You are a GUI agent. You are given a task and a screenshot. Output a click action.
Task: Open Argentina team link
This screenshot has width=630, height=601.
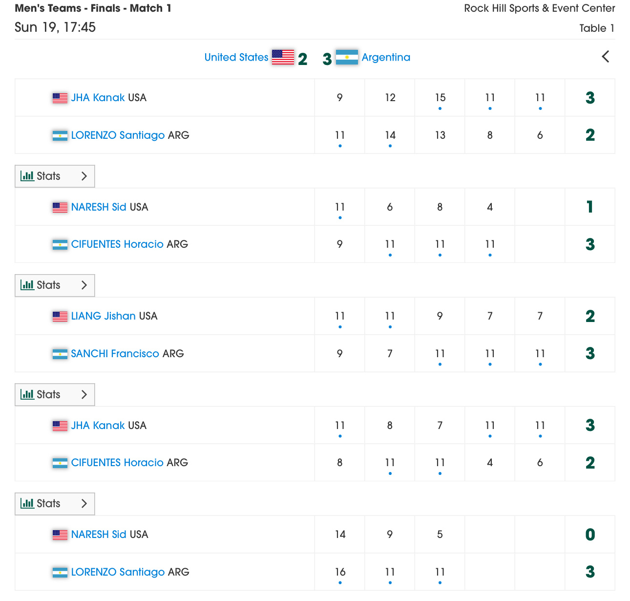[x=386, y=57]
